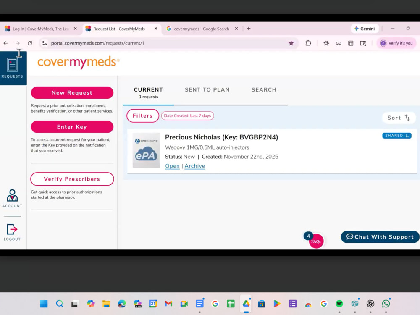Open the Filters button

[143, 116]
